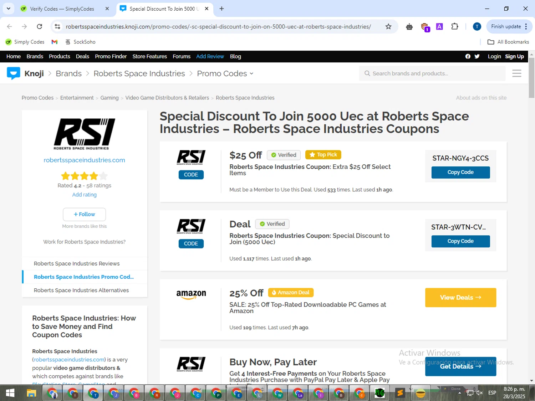Open Deals menu item
Screen dimensions: 535x401
pyautogui.click(x=82, y=56)
